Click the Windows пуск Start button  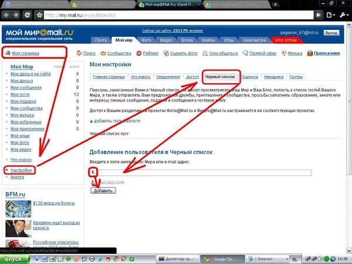[x=15, y=259]
